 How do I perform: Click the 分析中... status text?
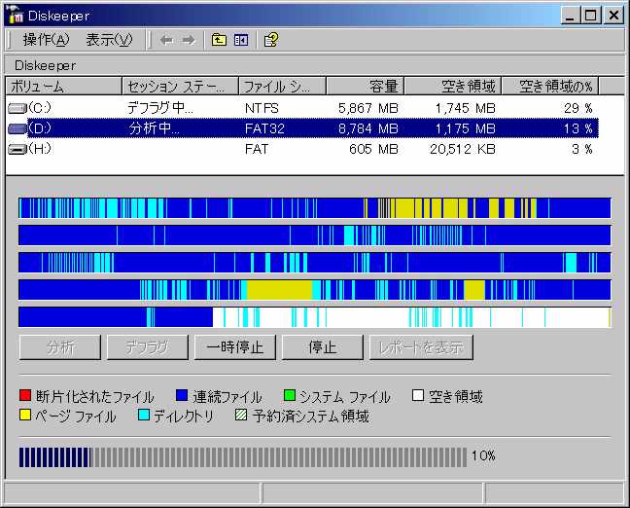click(154, 128)
